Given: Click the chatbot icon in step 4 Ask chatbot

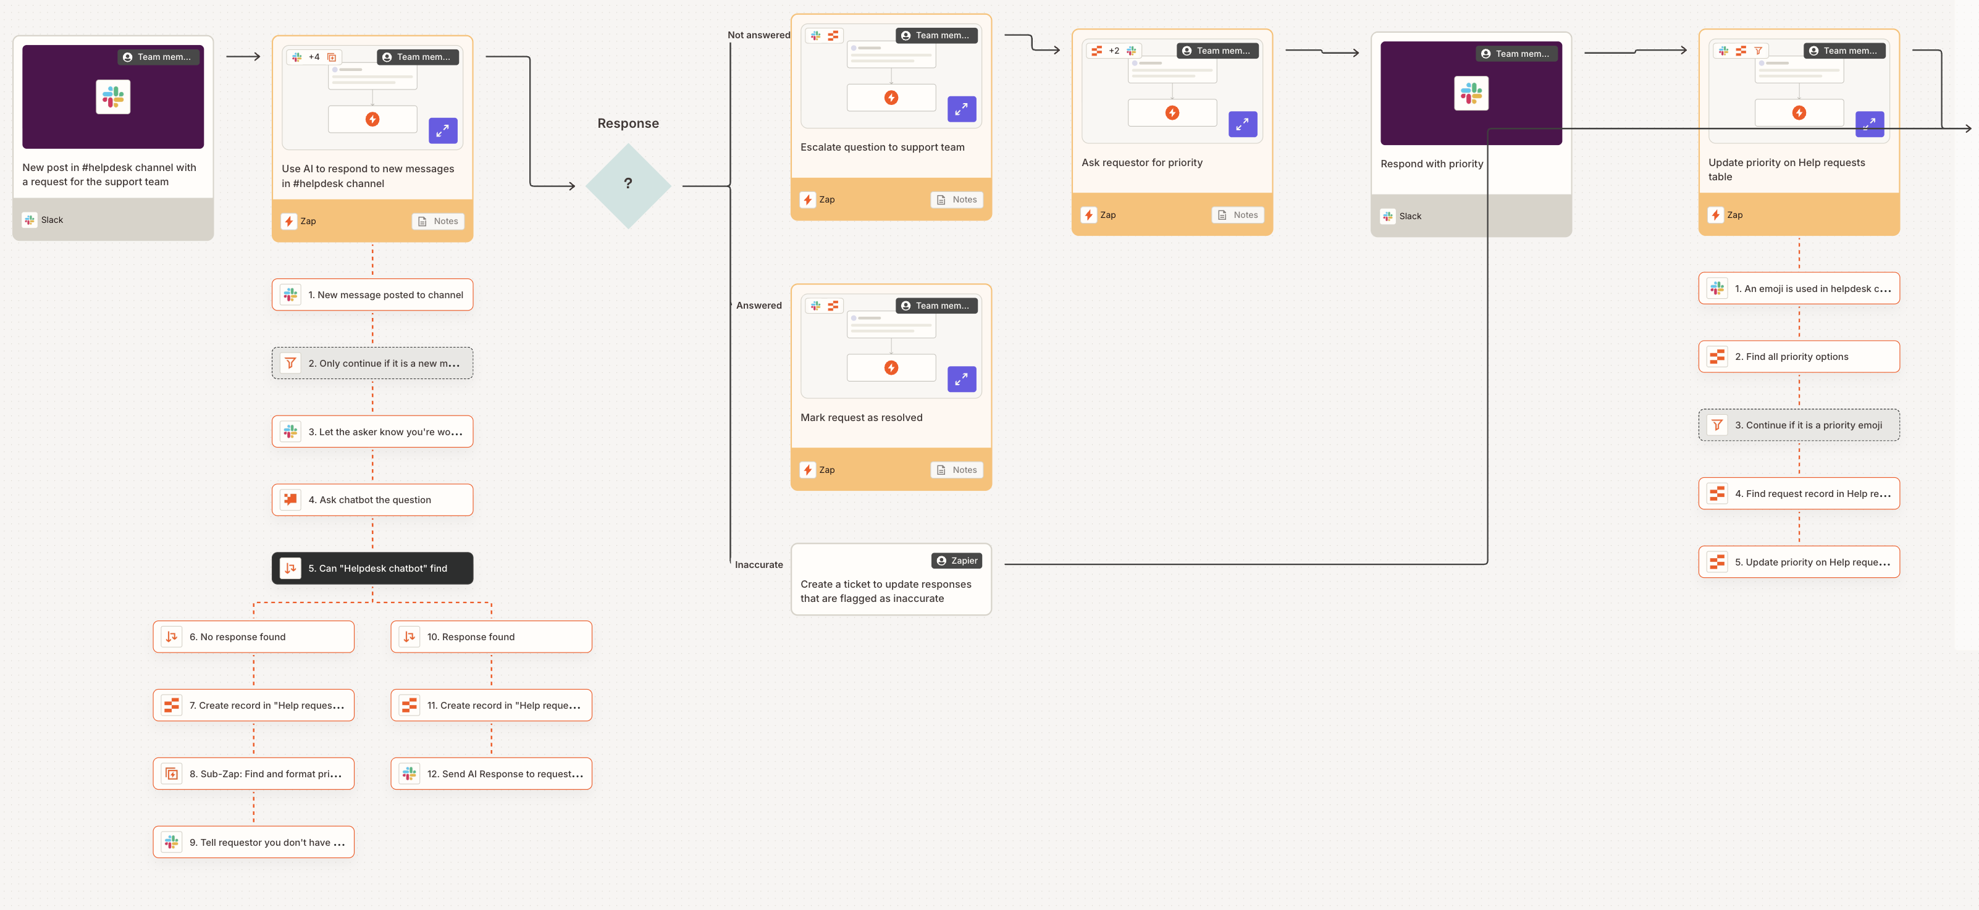Looking at the screenshot, I should pos(290,499).
